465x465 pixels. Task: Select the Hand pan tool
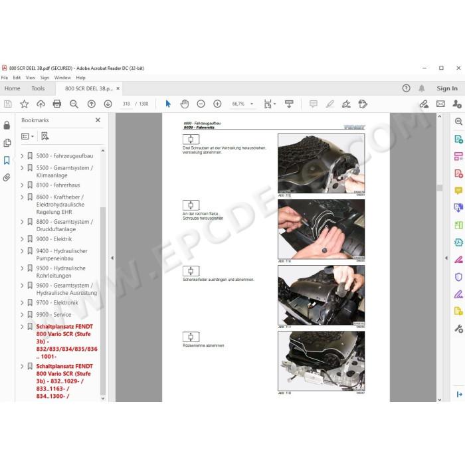[x=185, y=104]
